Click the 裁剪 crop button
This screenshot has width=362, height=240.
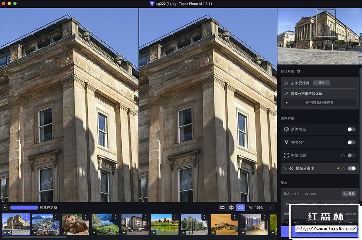coord(349,194)
